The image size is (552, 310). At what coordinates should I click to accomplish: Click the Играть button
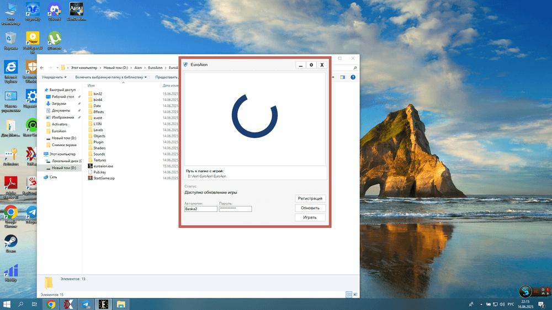310,217
